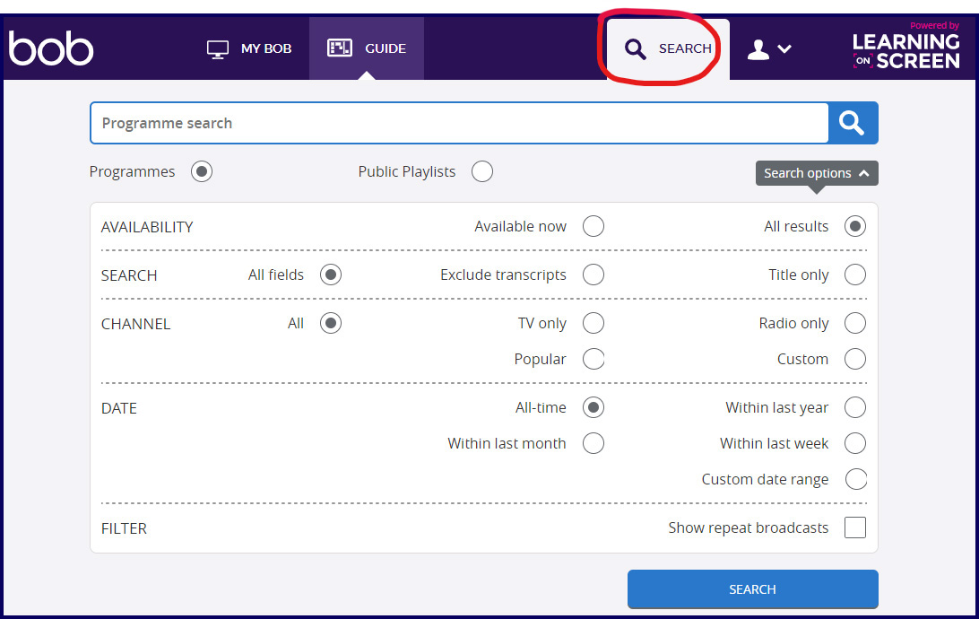Open MY BOB using the monitor icon
The width and height of the screenshot is (979, 619).
(216, 49)
